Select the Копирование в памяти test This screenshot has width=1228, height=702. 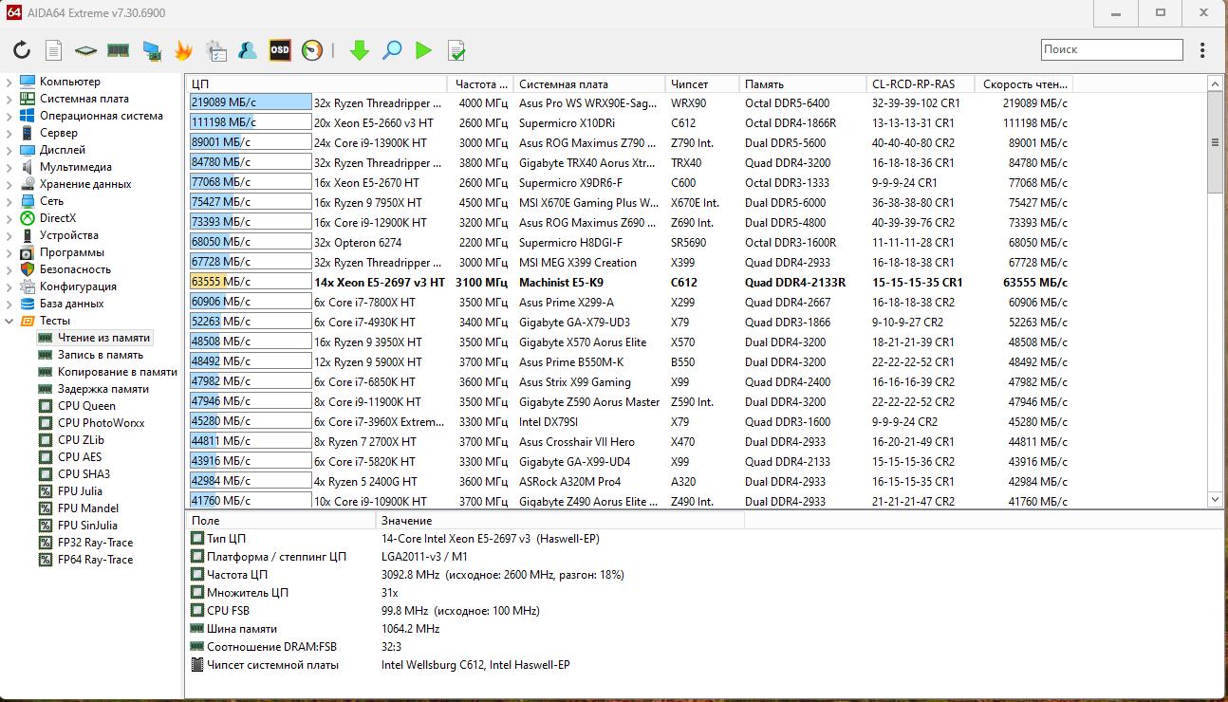tap(117, 372)
